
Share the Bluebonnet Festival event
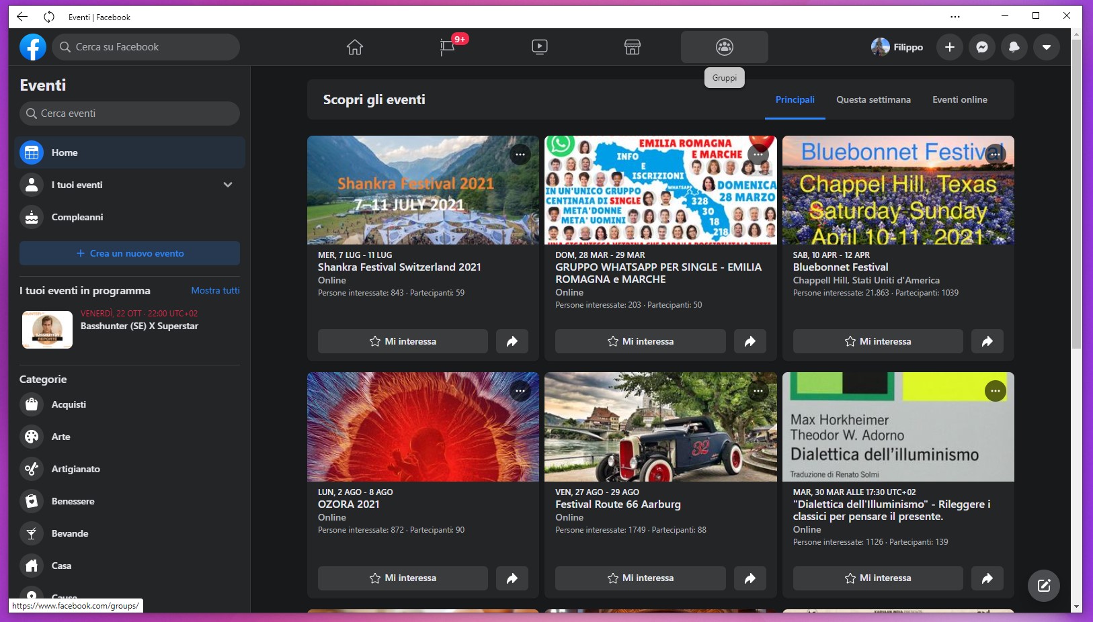tap(987, 341)
